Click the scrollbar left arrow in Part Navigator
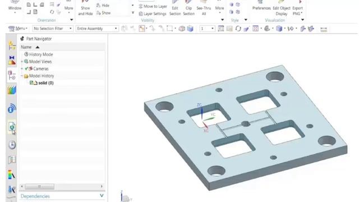Image resolution: width=359 pixels, height=202 pixels. tap(22, 186)
